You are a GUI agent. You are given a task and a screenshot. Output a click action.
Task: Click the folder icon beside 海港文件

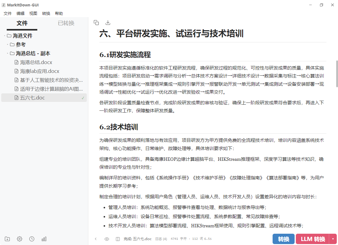[9, 36]
